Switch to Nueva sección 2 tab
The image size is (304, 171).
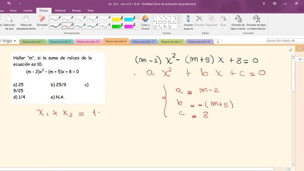coord(171,42)
